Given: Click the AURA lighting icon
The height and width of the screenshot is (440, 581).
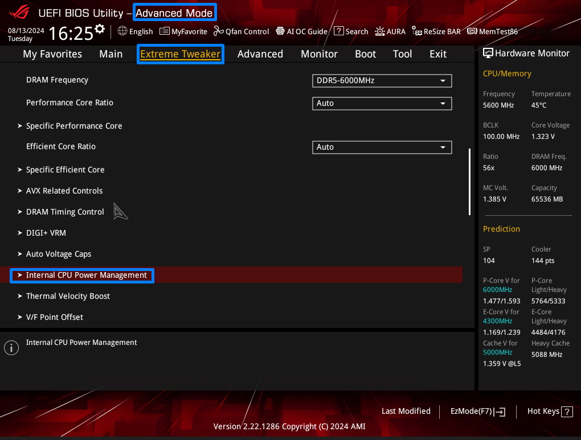Looking at the screenshot, I should pos(380,31).
